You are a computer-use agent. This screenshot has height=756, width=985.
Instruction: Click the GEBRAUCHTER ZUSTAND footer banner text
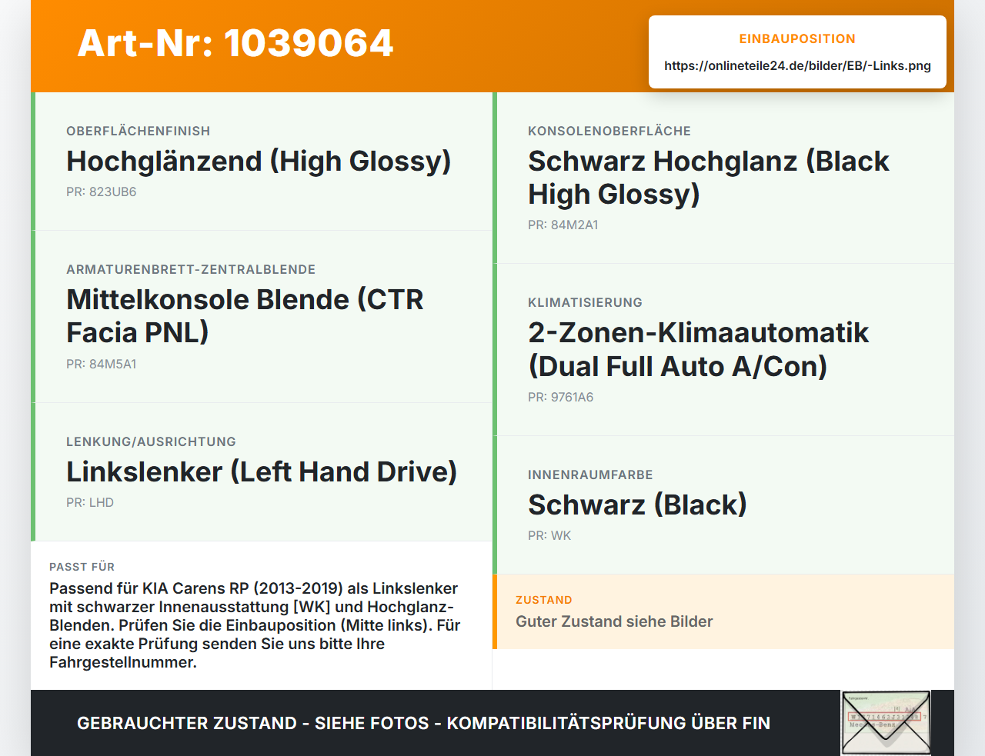coord(423,723)
